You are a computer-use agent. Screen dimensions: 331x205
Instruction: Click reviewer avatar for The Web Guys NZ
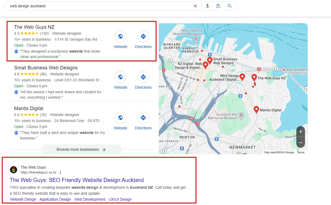[16, 51]
